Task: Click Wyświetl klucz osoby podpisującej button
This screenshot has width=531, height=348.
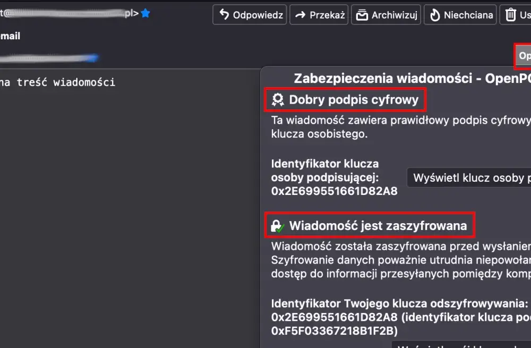Action: tap(469, 177)
